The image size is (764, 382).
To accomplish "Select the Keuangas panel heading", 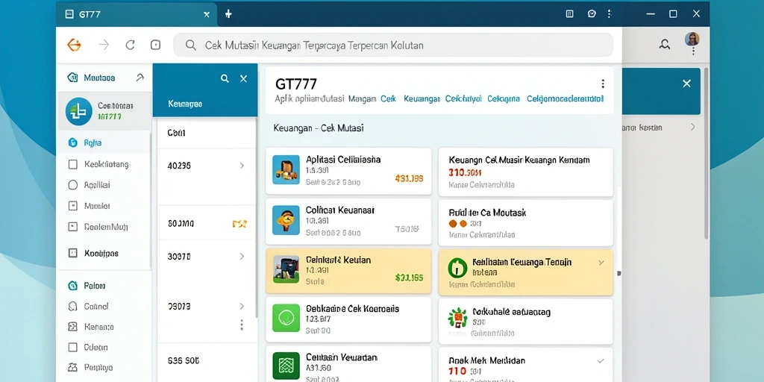I will click(185, 104).
